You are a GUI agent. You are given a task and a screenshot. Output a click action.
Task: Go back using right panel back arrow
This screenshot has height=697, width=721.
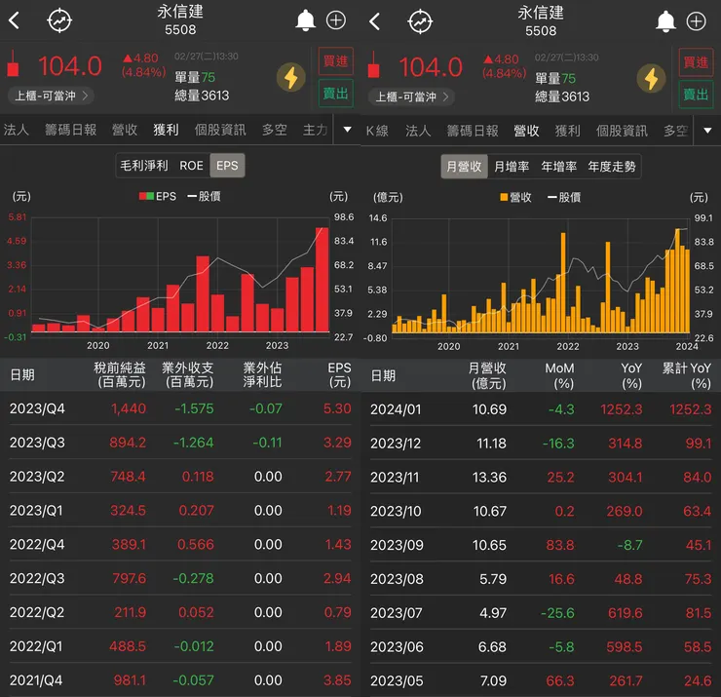click(375, 21)
